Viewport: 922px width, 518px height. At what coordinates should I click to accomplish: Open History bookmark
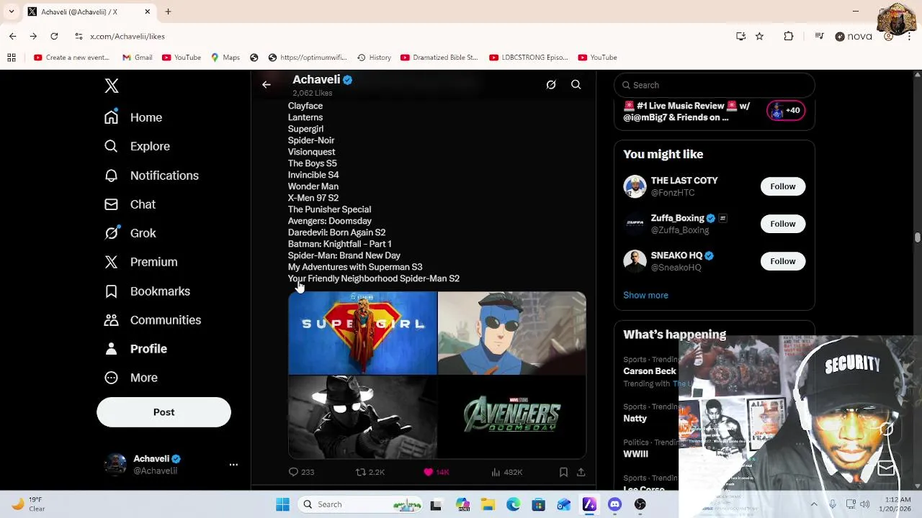tap(373, 58)
